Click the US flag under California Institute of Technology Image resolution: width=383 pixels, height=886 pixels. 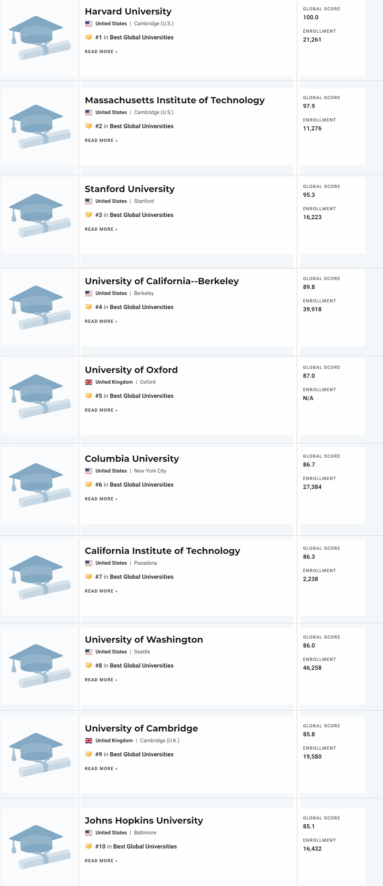tap(89, 563)
